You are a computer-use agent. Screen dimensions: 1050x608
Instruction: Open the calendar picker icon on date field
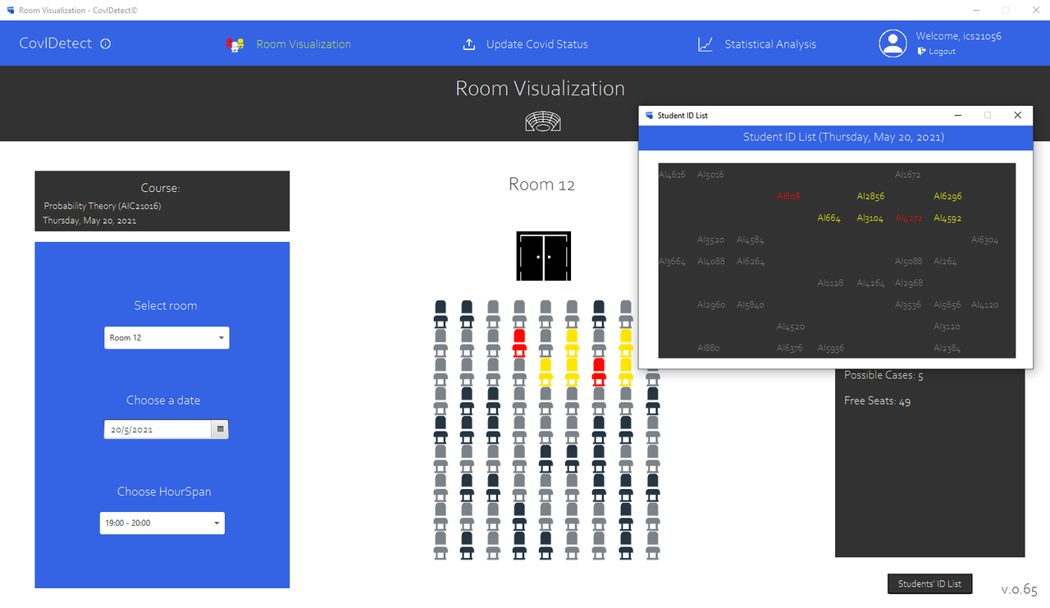coord(220,429)
